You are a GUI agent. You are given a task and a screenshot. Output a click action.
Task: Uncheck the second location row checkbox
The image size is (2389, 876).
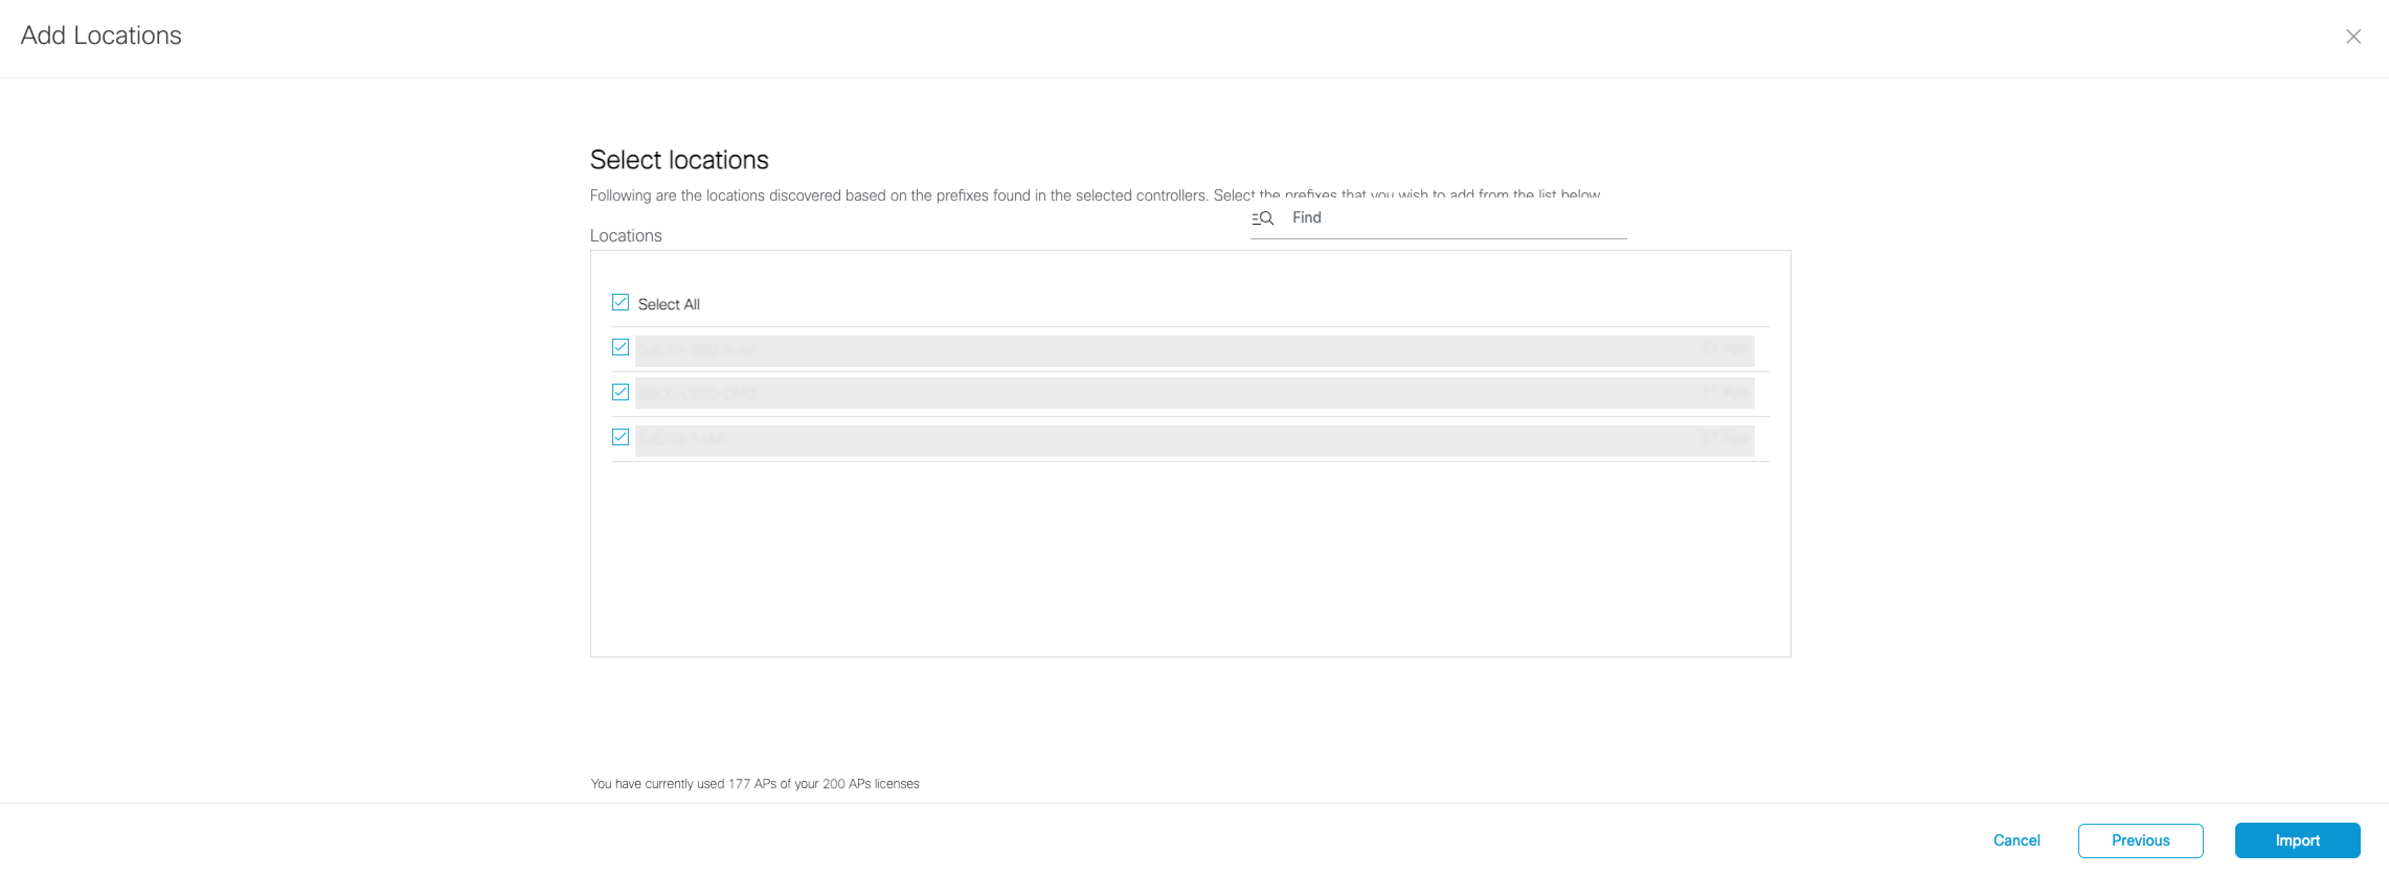pyautogui.click(x=621, y=393)
